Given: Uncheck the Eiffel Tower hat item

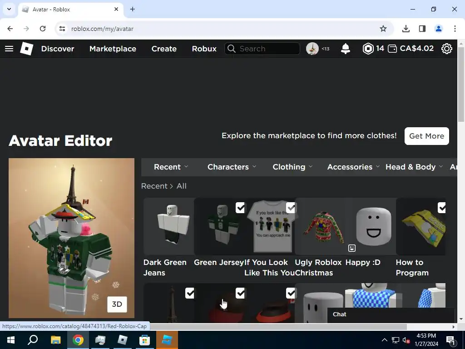Looking at the screenshot, I should pyautogui.click(x=190, y=293).
